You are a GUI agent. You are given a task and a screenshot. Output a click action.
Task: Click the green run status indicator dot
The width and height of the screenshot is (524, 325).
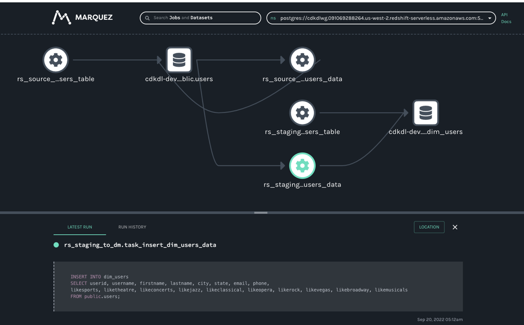coord(56,245)
